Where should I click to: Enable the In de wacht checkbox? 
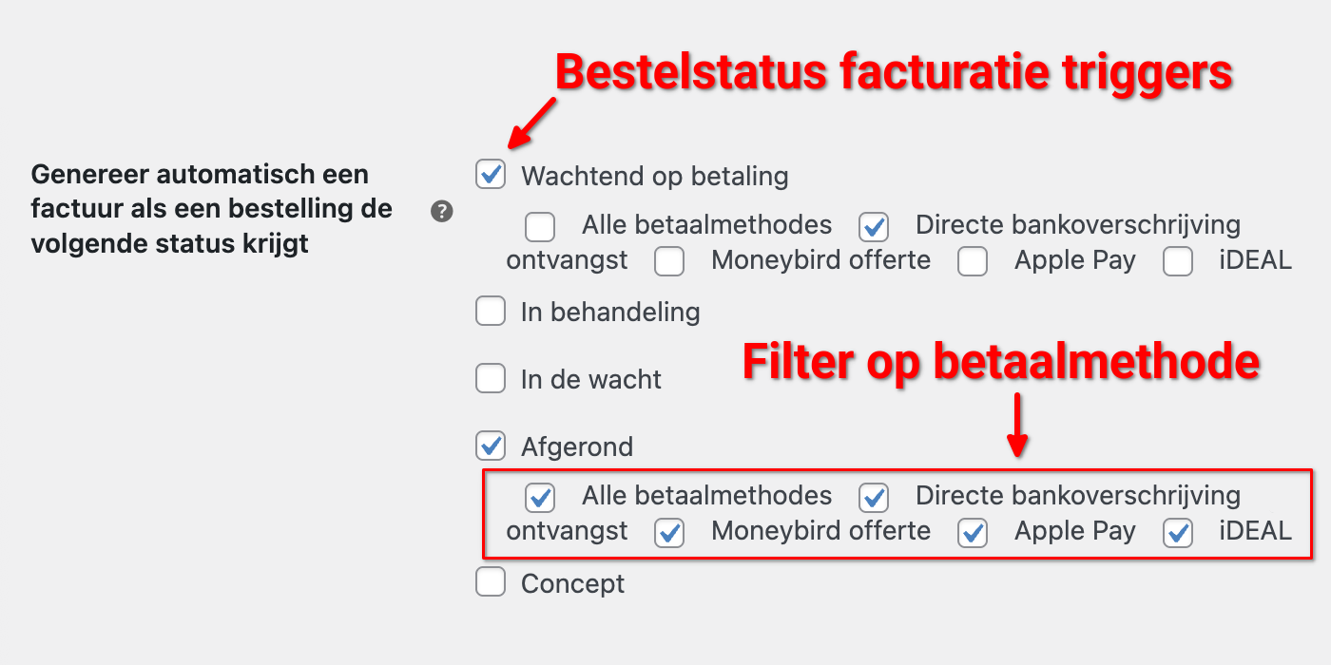click(491, 378)
